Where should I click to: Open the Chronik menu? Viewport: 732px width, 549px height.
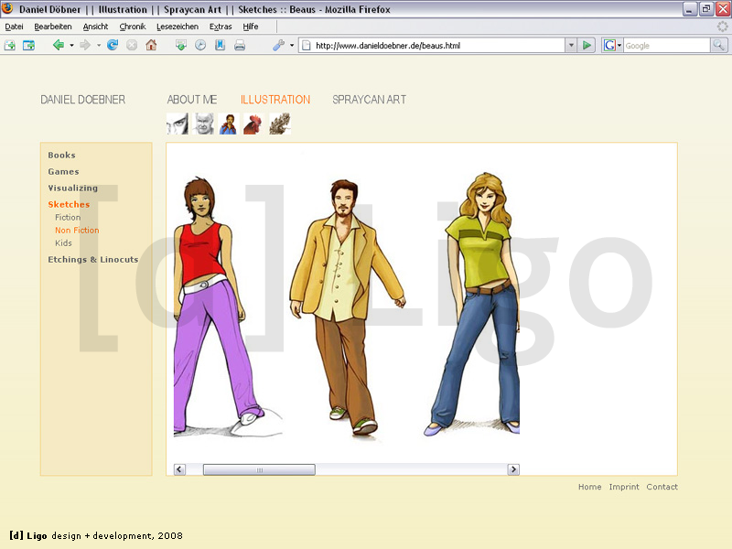[x=133, y=27]
